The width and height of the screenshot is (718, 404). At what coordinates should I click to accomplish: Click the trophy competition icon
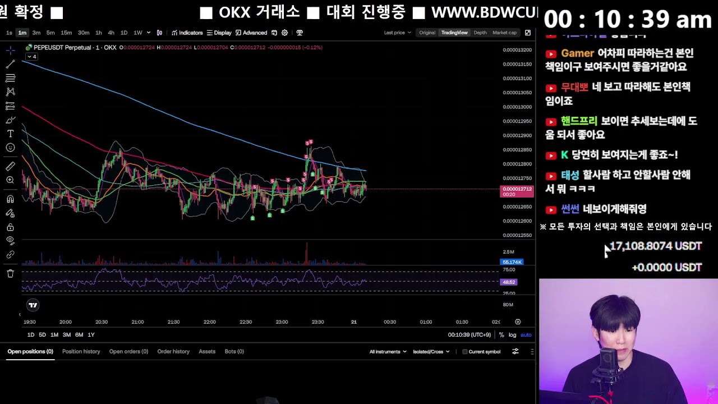click(x=300, y=33)
